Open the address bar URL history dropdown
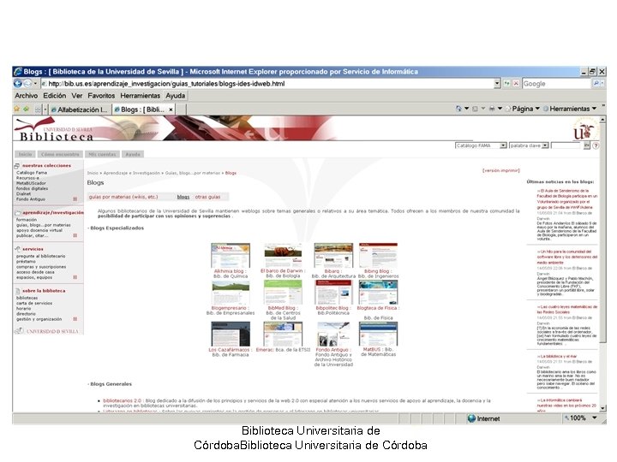The width and height of the screenshot is (617, 462). pos(497,83)
